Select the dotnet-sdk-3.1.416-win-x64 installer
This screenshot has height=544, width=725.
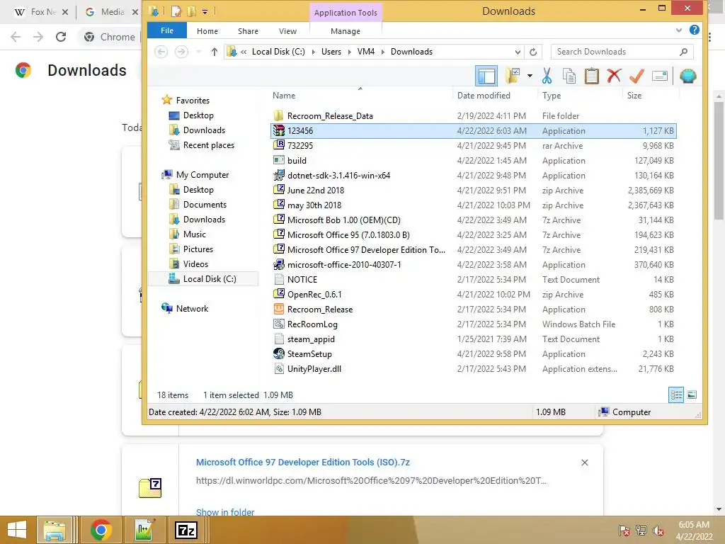tap(473, 176)
